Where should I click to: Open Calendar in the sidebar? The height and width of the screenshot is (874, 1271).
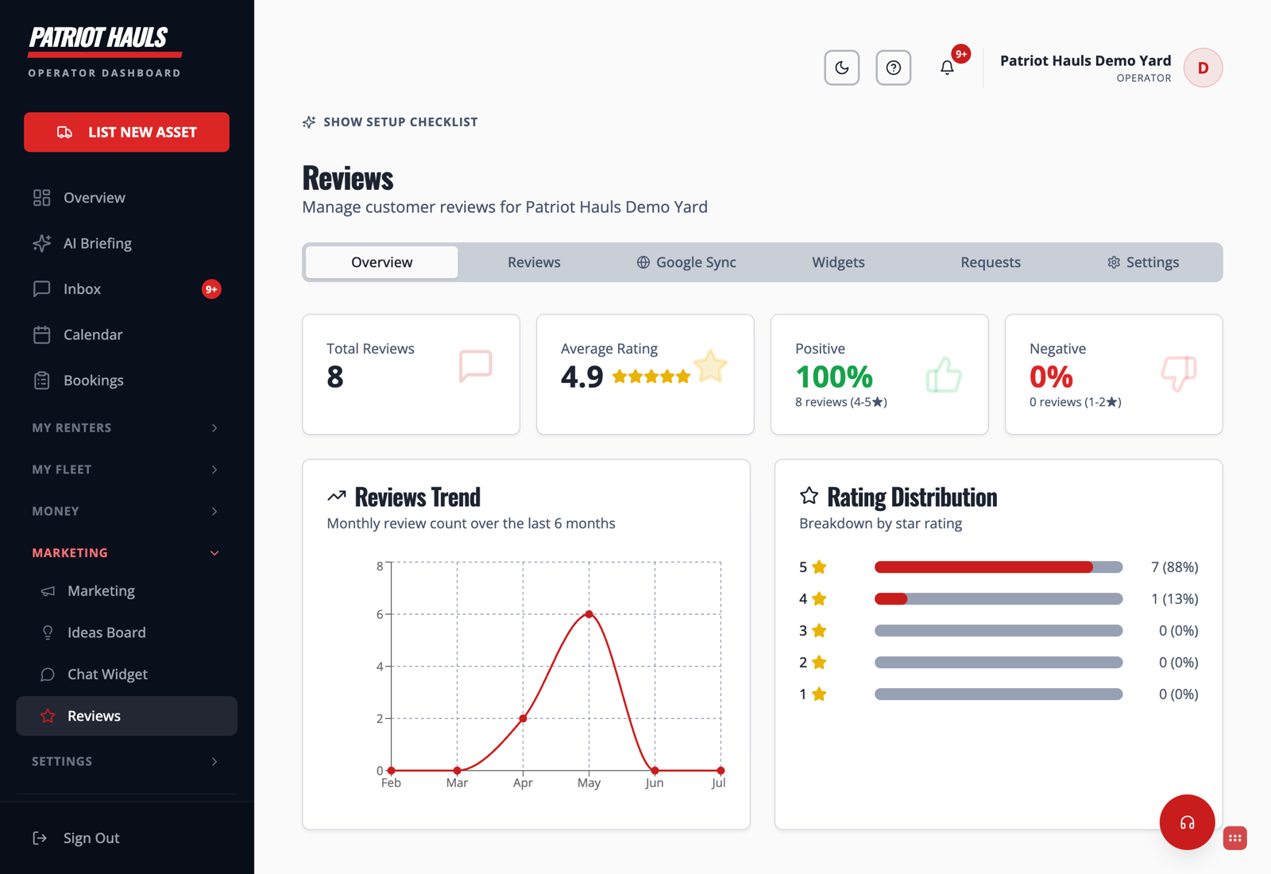[127, 335]
